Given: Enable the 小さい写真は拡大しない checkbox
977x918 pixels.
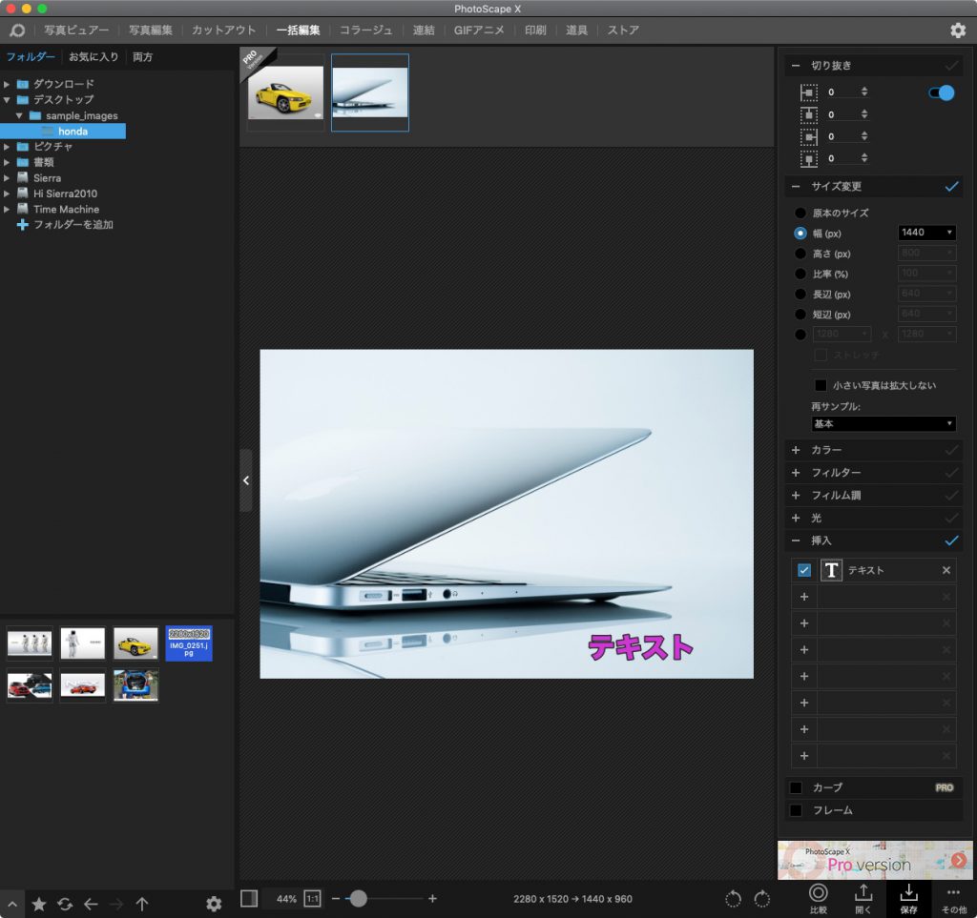Looking at the screenshot, I should click(x=821, y=385).
